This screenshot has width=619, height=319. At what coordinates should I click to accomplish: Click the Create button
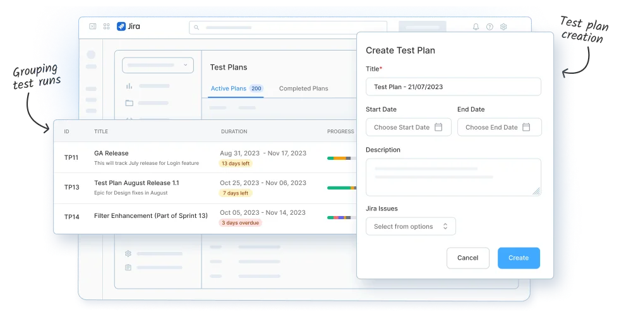point(519,258)
